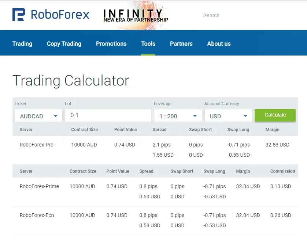Expand the AUDCAD ticker dropdown
The height and width of the screenshot is (240, 307).
click(38, 115)
